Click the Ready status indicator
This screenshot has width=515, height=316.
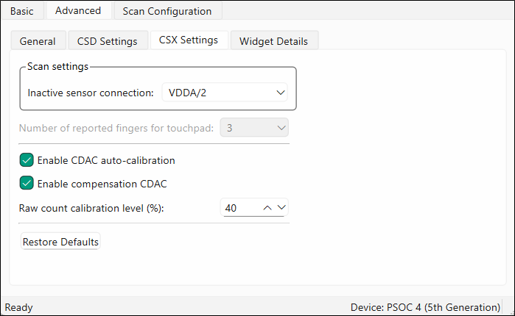18,306
